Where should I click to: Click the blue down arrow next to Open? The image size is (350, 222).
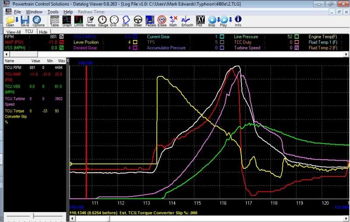pos(17,20)
